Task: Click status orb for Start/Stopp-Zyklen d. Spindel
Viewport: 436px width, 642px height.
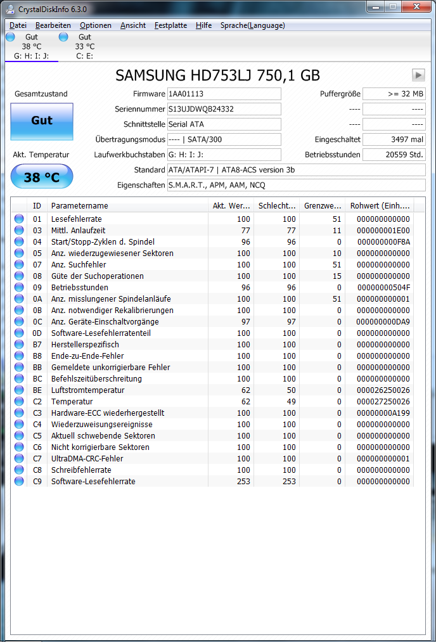Action: coord(19,241)
